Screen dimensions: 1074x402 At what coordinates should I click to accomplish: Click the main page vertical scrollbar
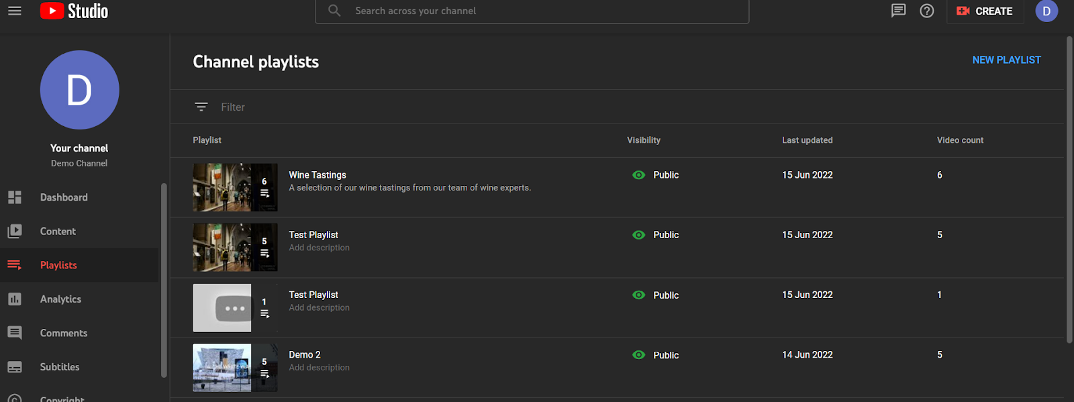point(1069,188)
